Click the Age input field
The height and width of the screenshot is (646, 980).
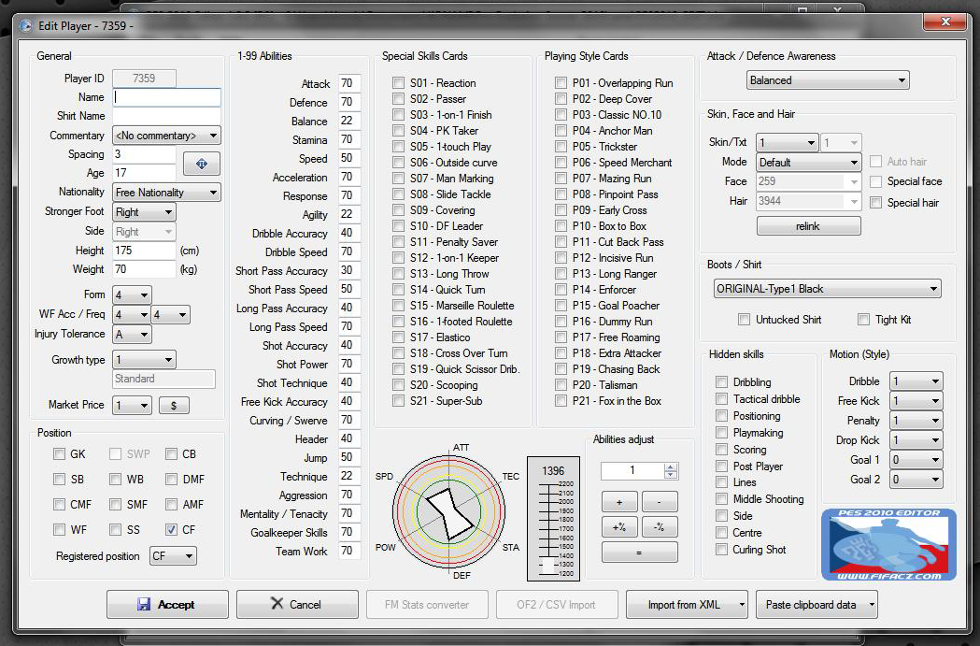click(x=145, y=173)
